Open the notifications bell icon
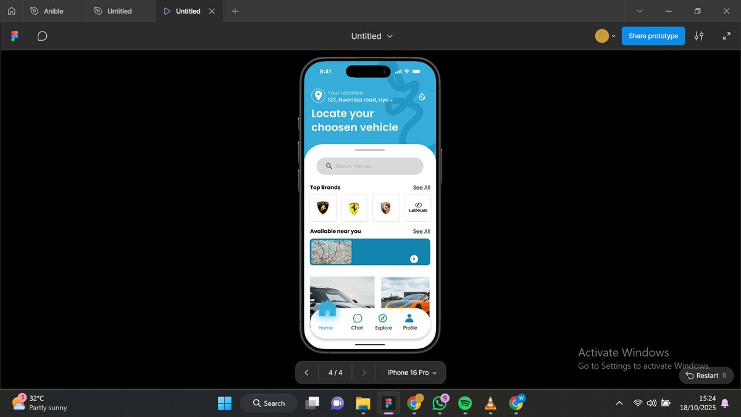 point(725,403)
